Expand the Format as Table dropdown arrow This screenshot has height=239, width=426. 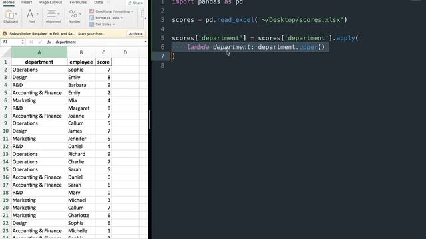122,18
